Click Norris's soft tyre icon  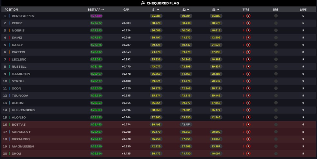[x=248, y=30]
